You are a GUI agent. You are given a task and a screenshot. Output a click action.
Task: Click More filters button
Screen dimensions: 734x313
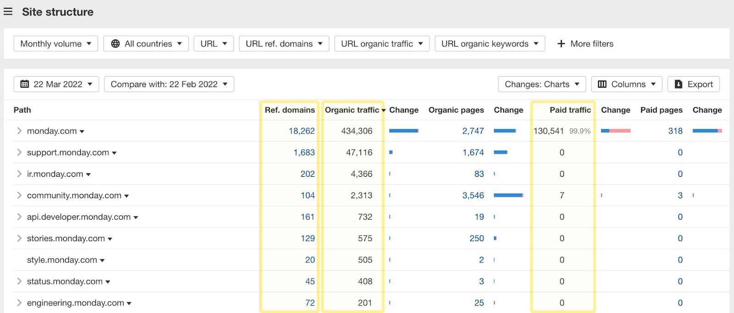(585, 43)
